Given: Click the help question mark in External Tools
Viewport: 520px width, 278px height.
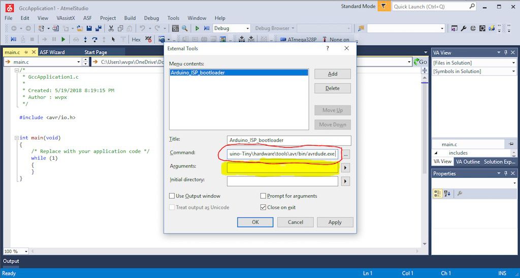Looking at the screenshot, I should click(328, 48).
